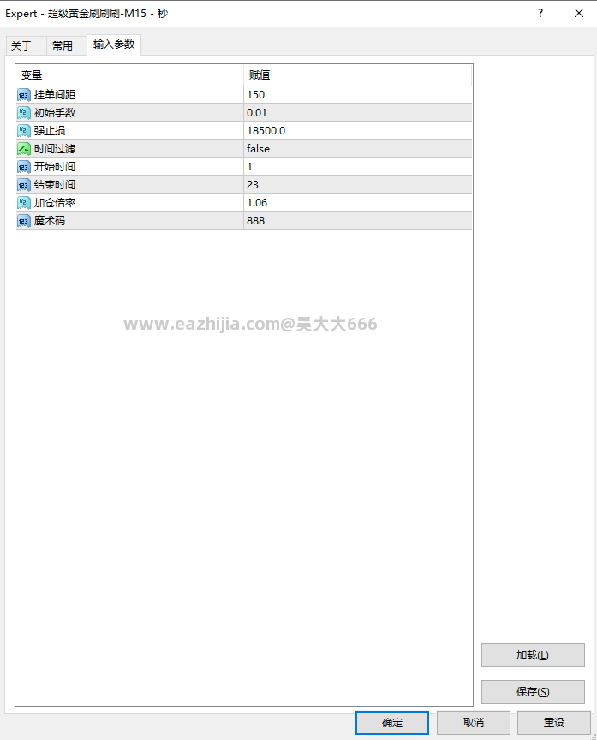Click the 开始时间 variable name
597x740 pixels.
tap(55, 167)
